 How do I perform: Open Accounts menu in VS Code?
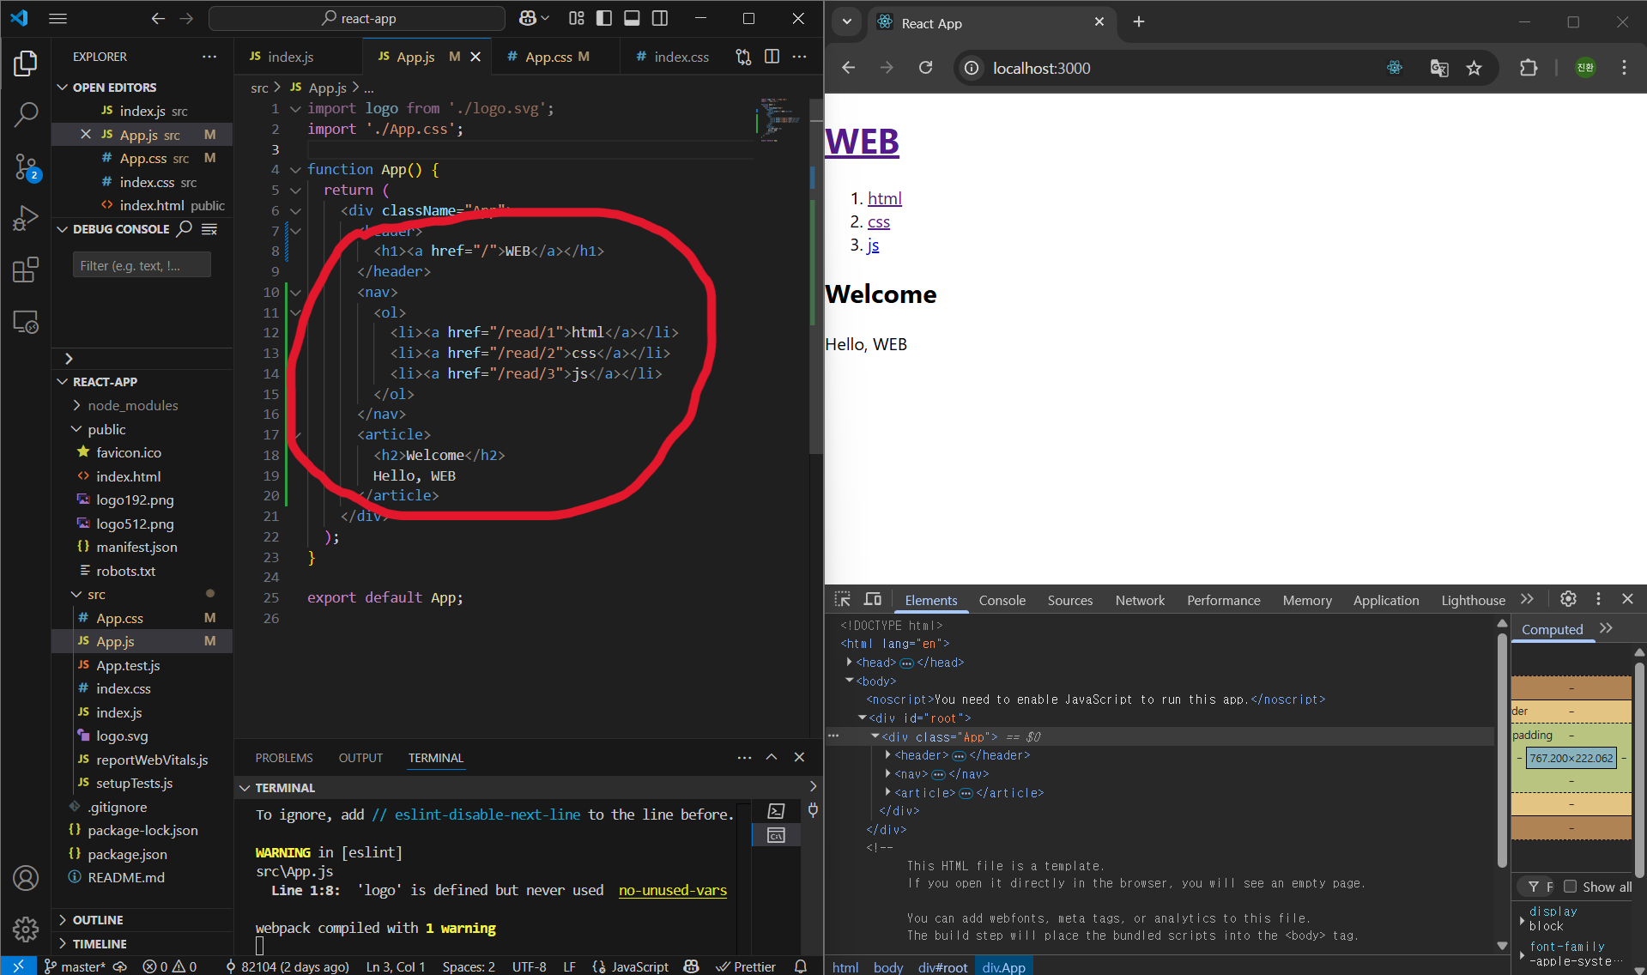click(26, 878)
